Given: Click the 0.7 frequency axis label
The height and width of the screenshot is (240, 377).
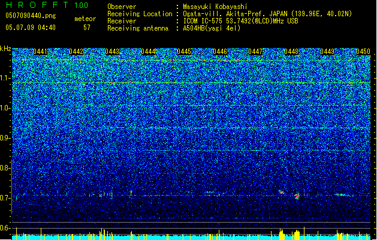Looking at the screenshot, I should tap(5, 198).
